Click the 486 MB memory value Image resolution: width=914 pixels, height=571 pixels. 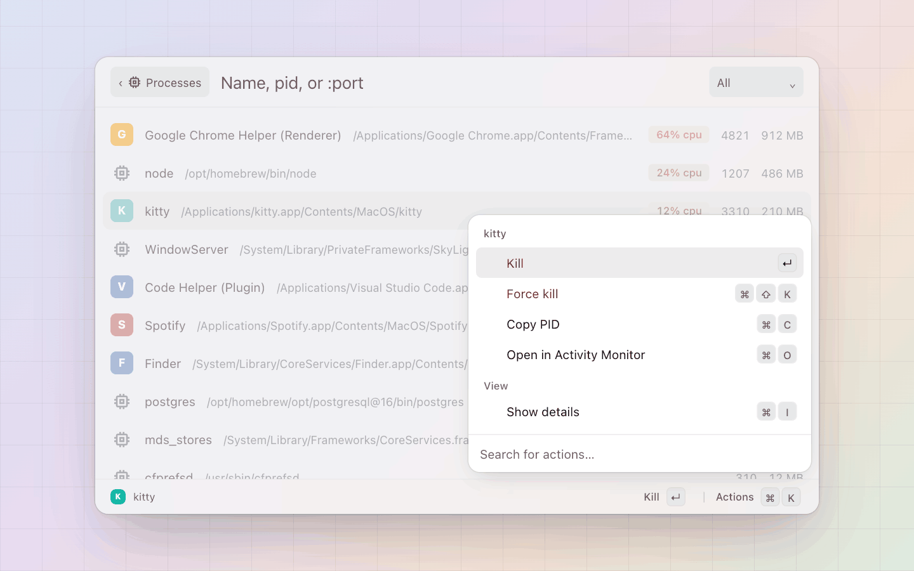782,173
